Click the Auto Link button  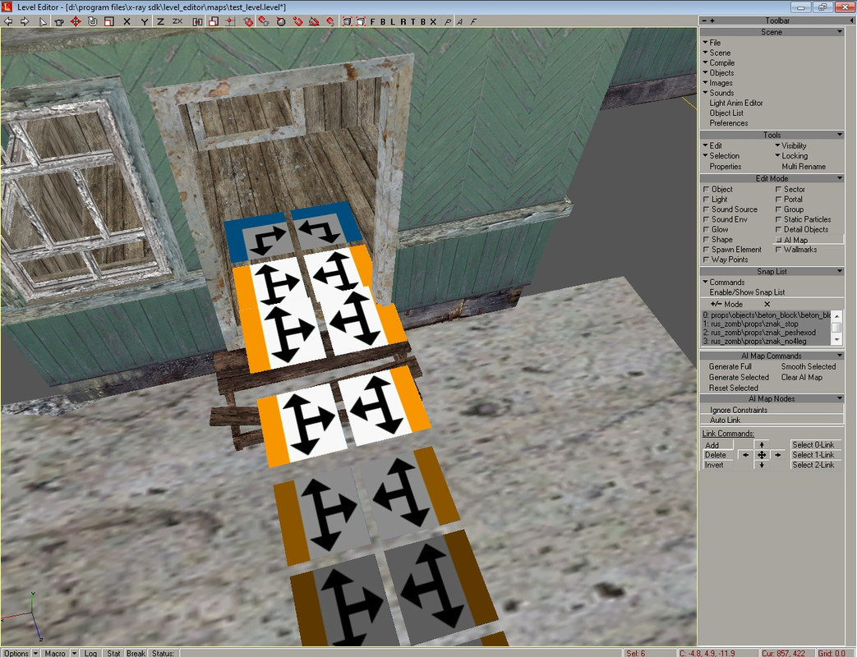click(x=772, y=420)
